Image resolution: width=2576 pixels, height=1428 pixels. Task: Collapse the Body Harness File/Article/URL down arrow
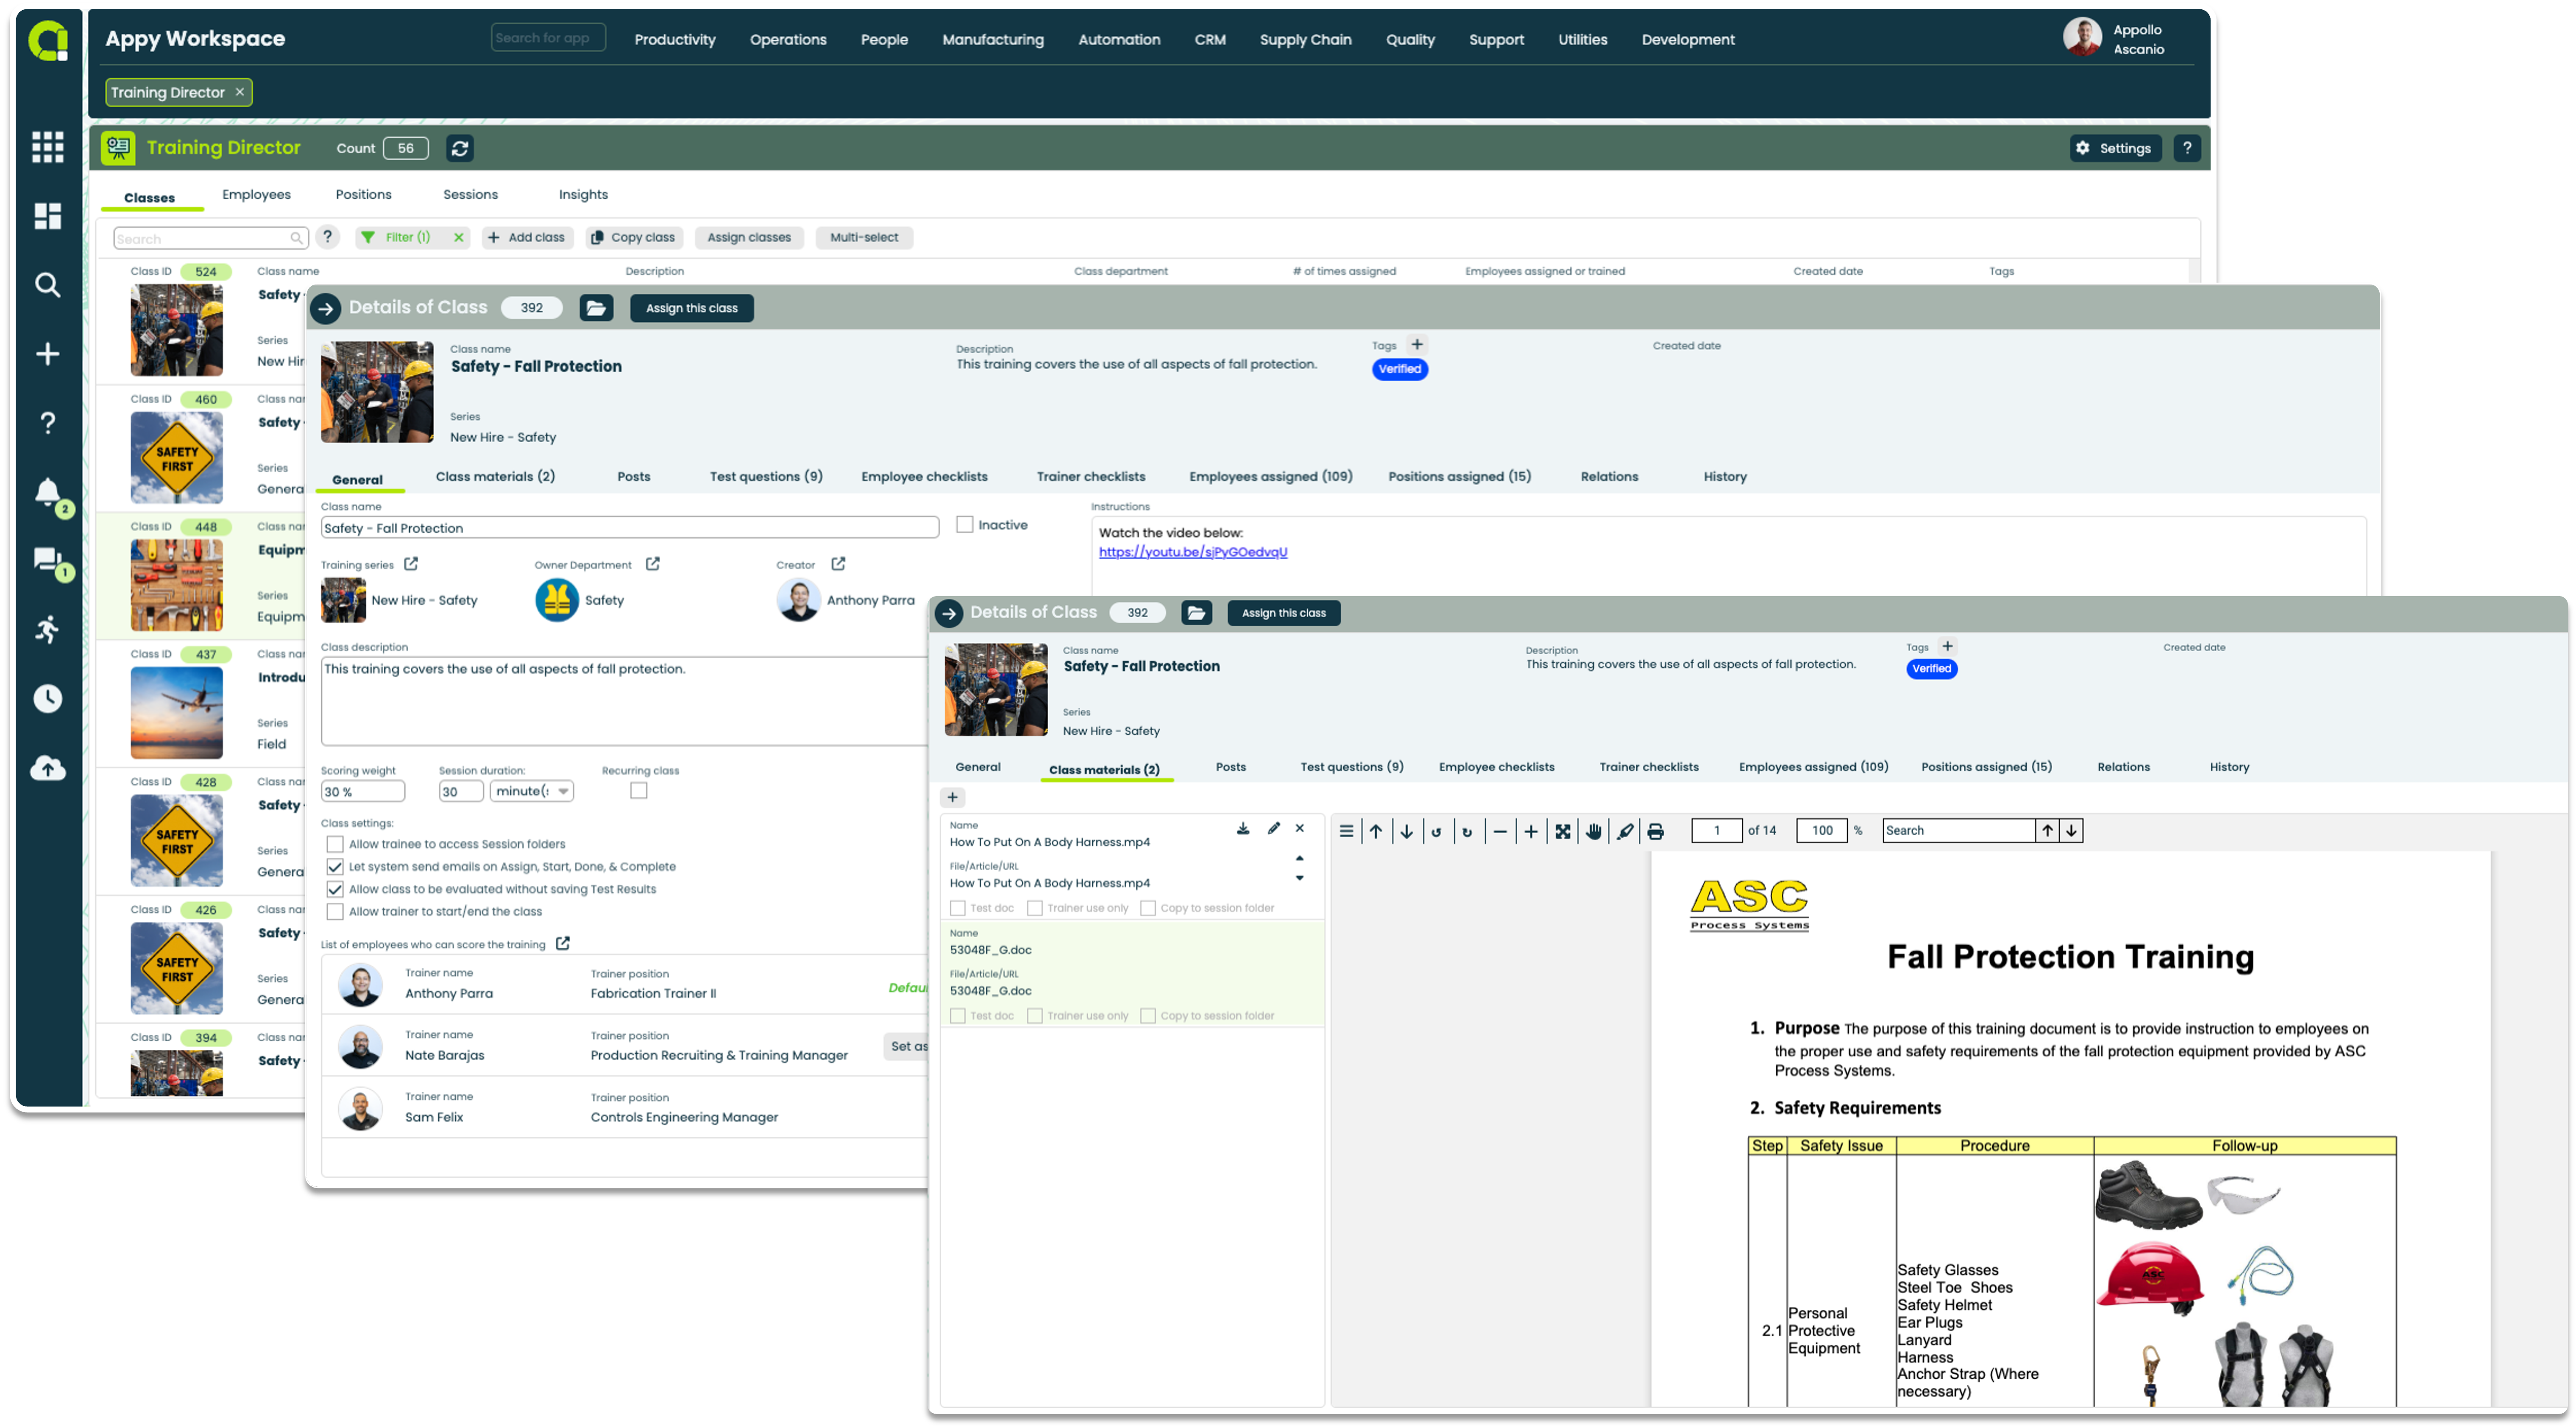(x=1300, y=879)
